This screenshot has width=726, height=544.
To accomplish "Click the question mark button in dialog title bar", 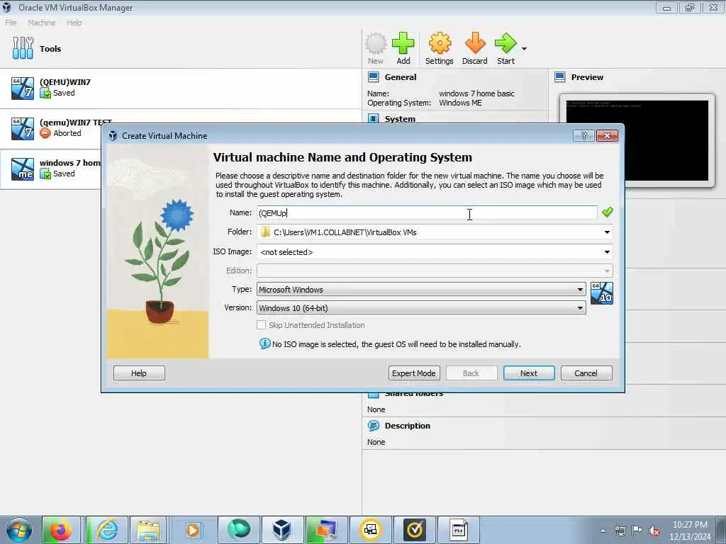I will 583,135.
